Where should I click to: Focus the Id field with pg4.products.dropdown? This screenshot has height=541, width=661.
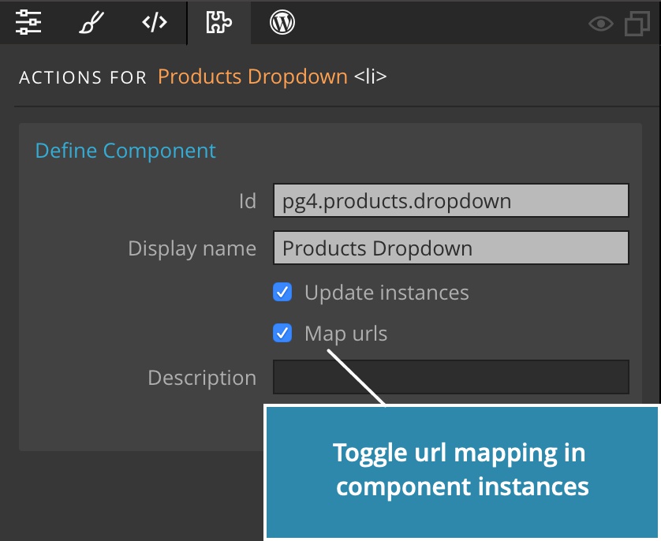[x=451, y=200]
